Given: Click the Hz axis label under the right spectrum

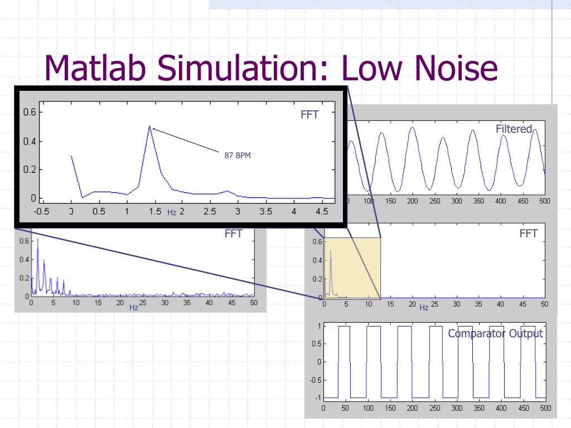Looking at the screenshot, I should coord(424,308).
